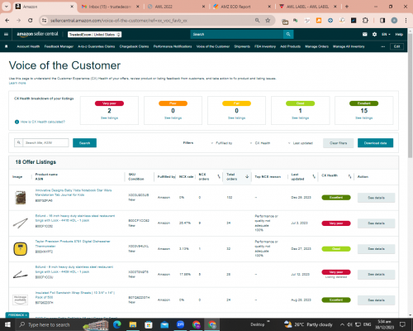Click the magnifier icon in Seller Central search

click(288, 34)
